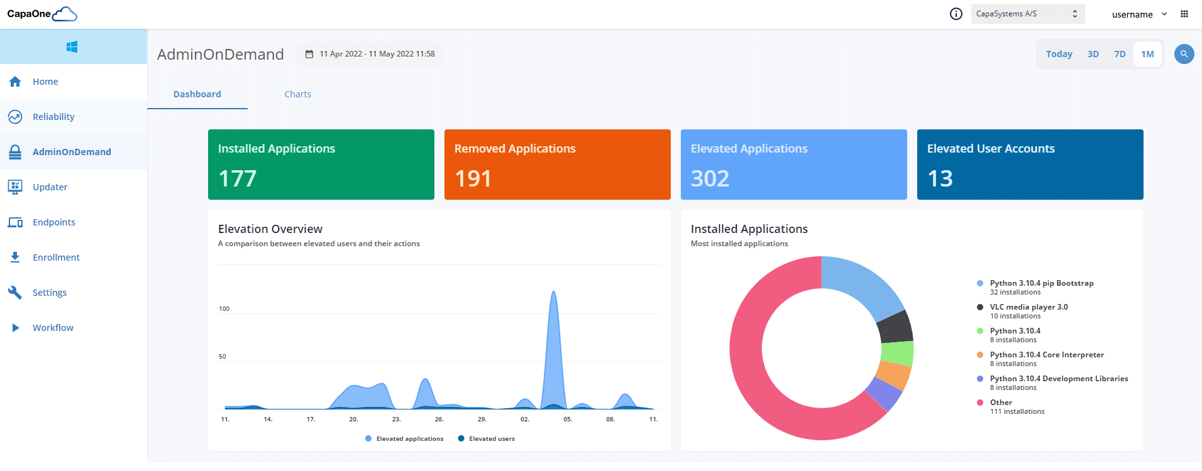
Task: Open the Installed Applications card
Action: coord(321,165)
